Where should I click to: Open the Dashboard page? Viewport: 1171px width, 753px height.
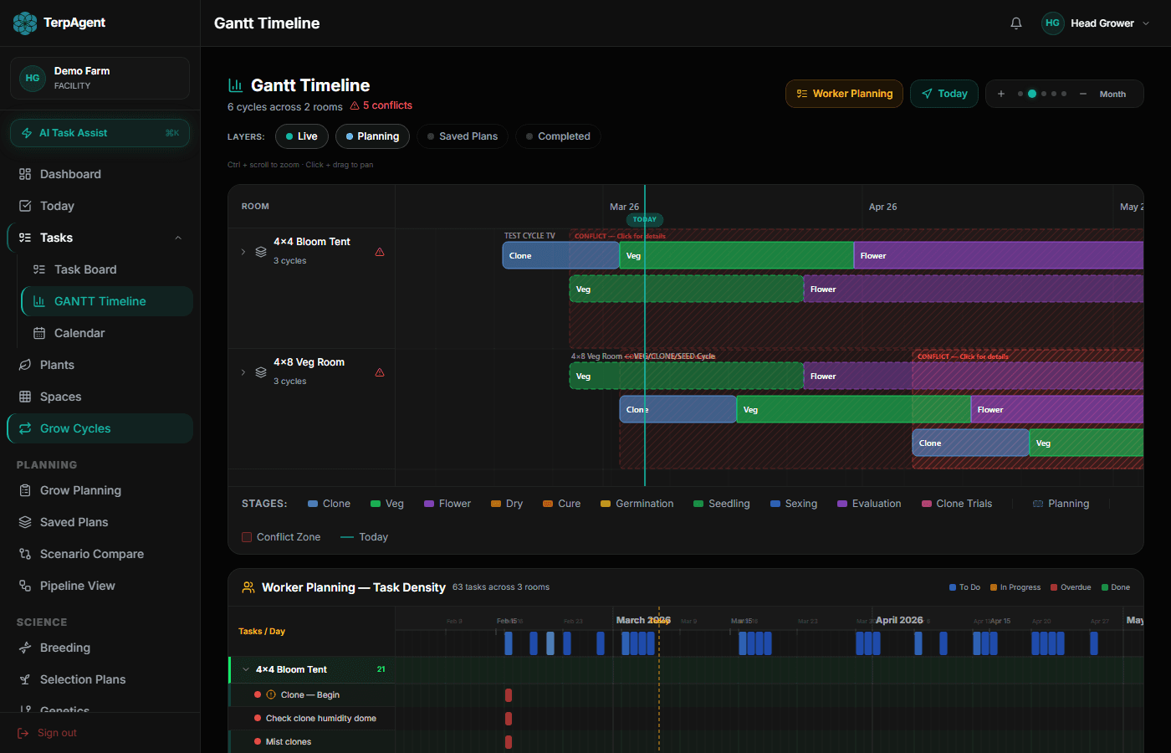point(100,174)
